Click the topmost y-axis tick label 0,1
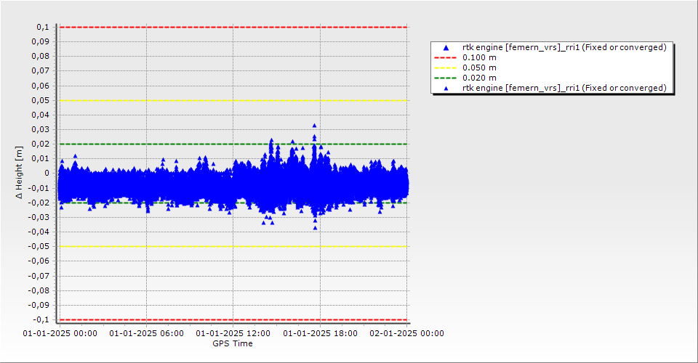 pyautogui.click(x=42, y=27)
